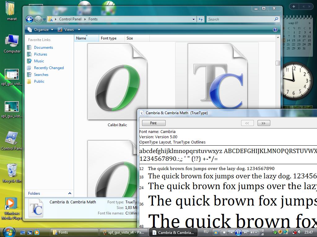Click the Media Player toolbar mode icon

click(x=216, y=233)
